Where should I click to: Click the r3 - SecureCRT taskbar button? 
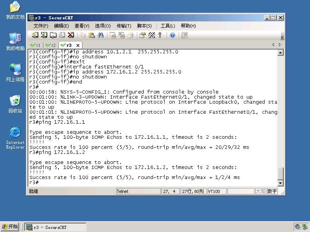(x=55, y=227)
